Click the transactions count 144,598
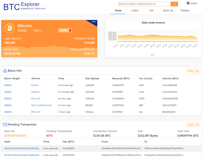 click(89, 43)
